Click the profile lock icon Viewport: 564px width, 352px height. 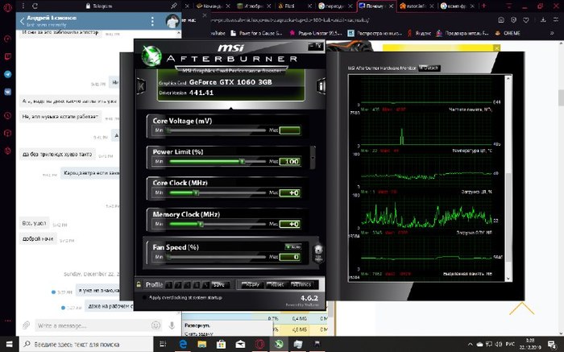pyautogui.click(x=140, y=284)
